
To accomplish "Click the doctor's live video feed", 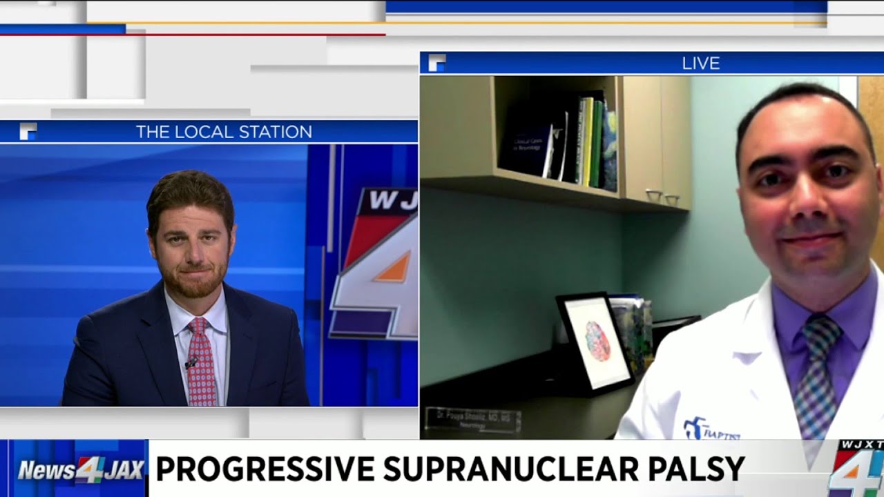I will [x=652, y=257].
